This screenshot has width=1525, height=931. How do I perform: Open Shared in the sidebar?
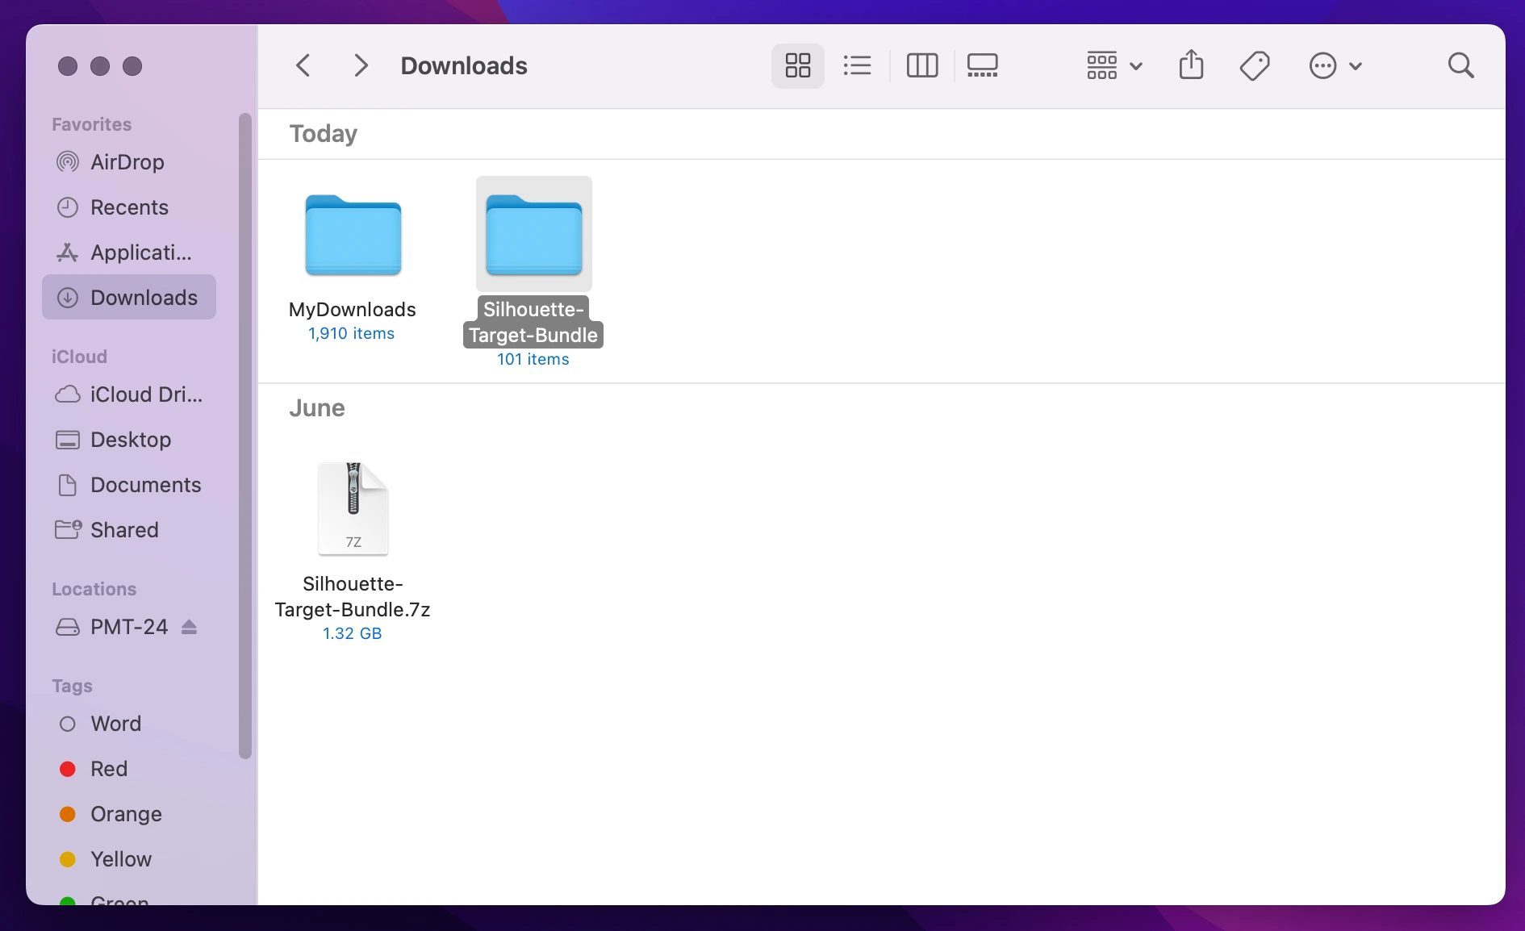point(129,530)
